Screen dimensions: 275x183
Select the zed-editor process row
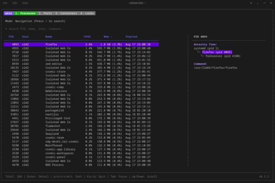coord(81,64)
